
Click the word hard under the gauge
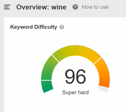[83, 92]
